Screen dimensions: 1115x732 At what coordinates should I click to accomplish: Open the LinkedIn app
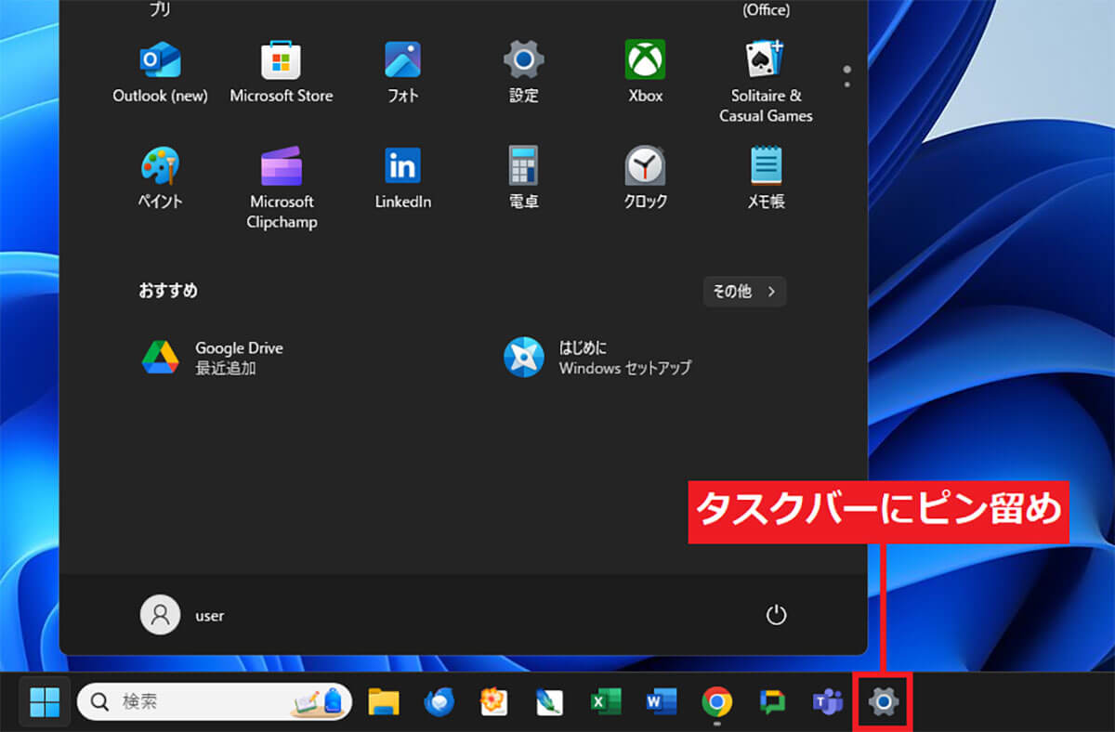click(402, 178)
